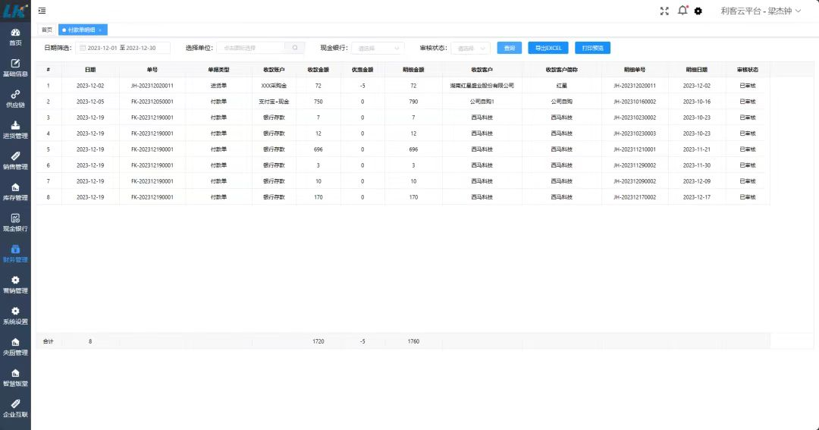
Task: Open the top-bar settings gear
Action: [x=698, y=11]
